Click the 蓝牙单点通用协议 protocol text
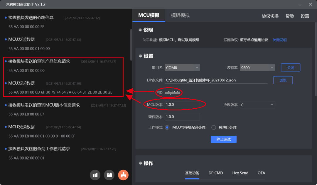 [254, 40]
